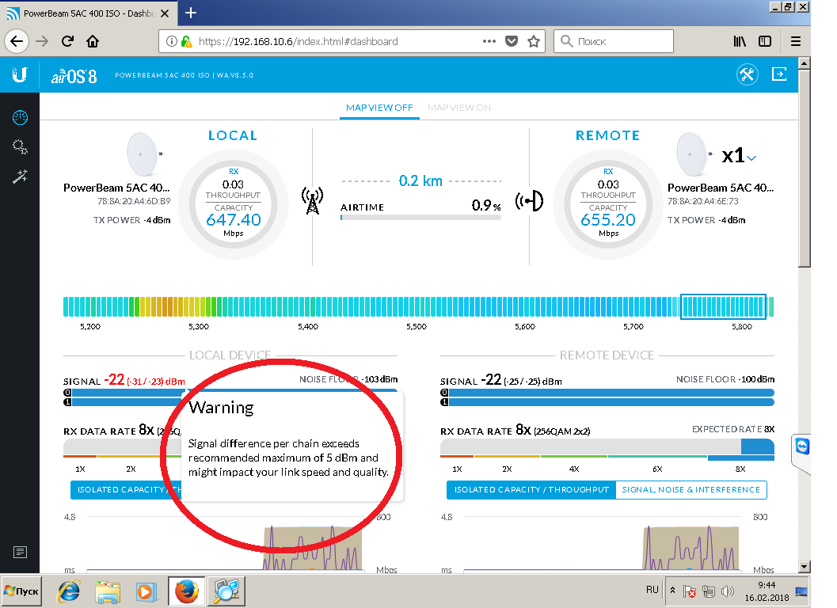The image size is (837, 608).
Task: Open the airOS Dashboard sidebar icon
Action: tap(20, 117)
